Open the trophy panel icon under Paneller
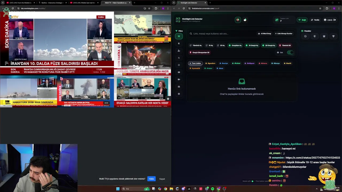The image size is (342, 192). click(333, 36)
